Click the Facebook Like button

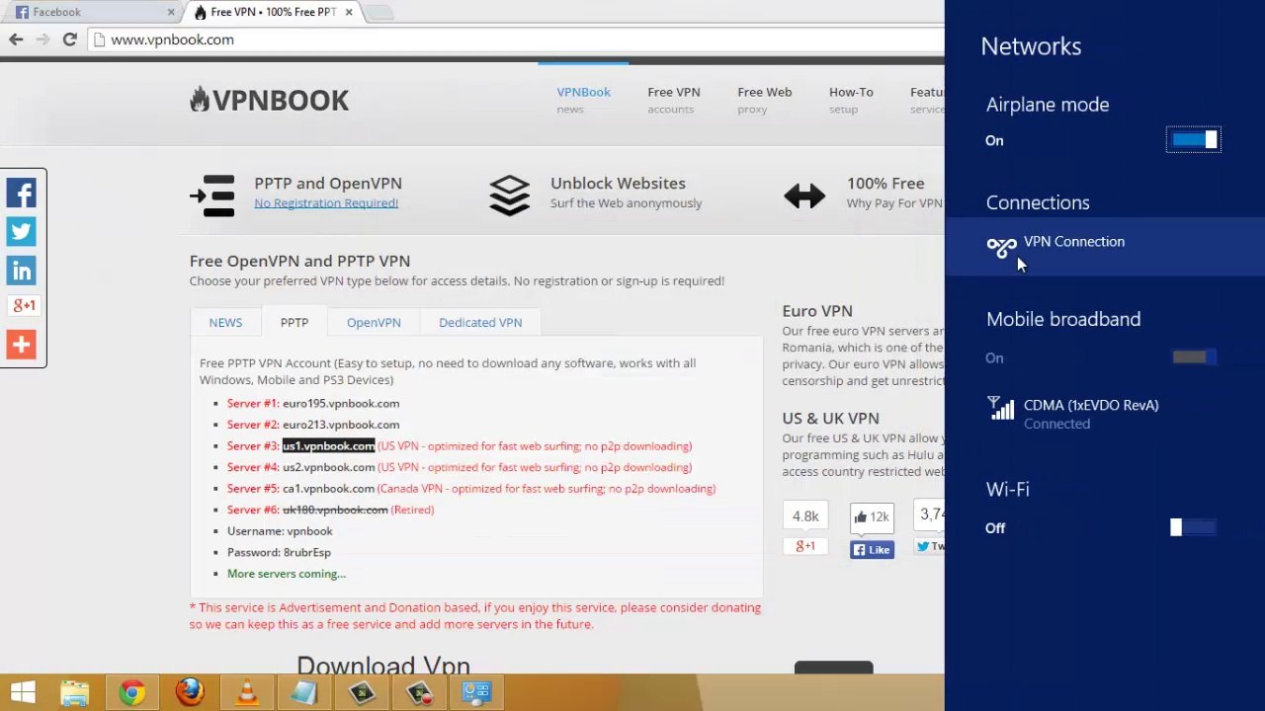click(872, 550)
